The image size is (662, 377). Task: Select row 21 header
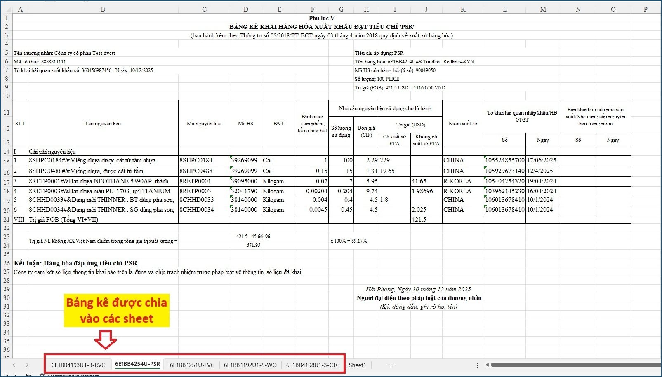[7, 220]
